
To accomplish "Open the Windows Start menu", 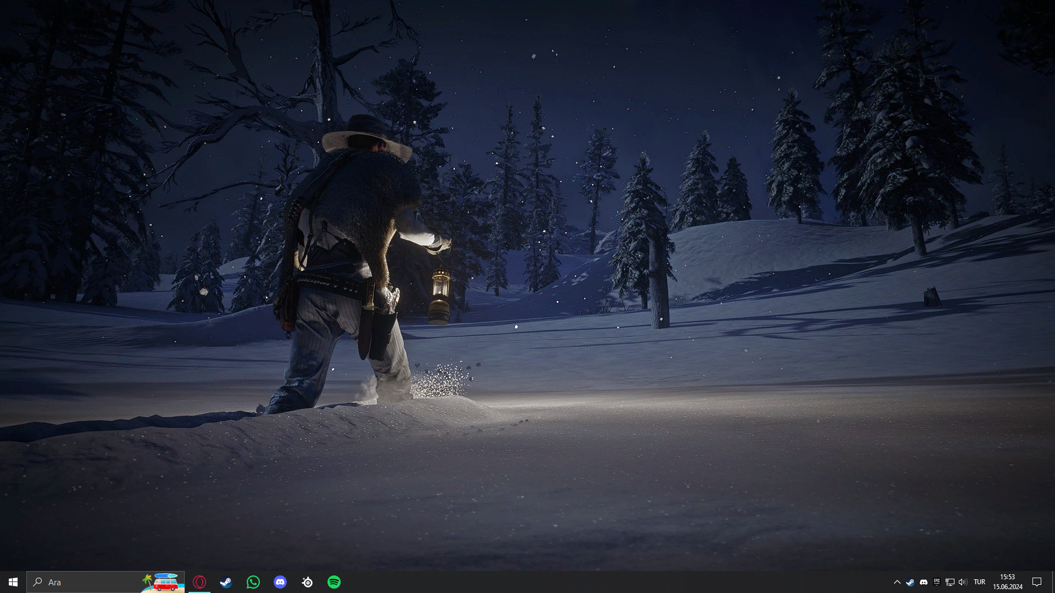I will (13, 582).
